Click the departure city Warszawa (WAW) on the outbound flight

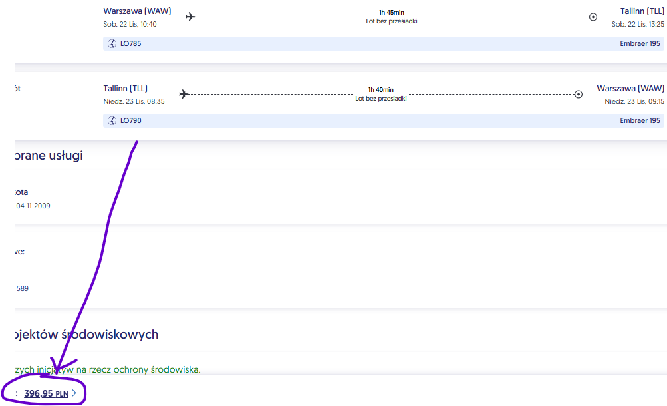[x=137, y=11]
